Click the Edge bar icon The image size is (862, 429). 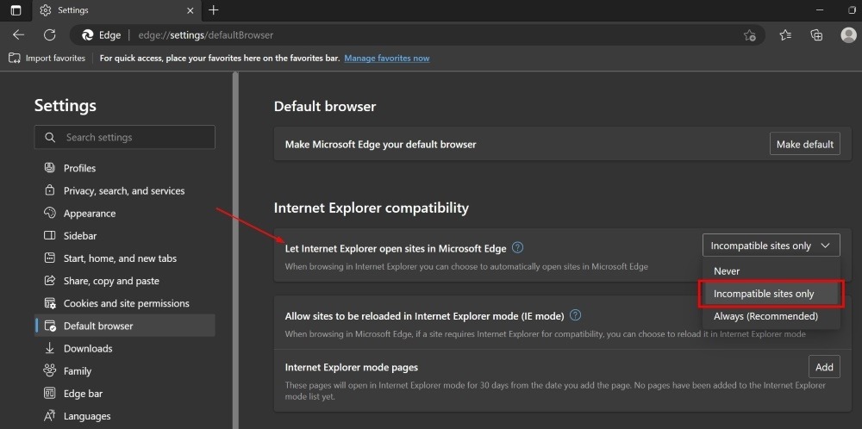(x=50, y=394)
